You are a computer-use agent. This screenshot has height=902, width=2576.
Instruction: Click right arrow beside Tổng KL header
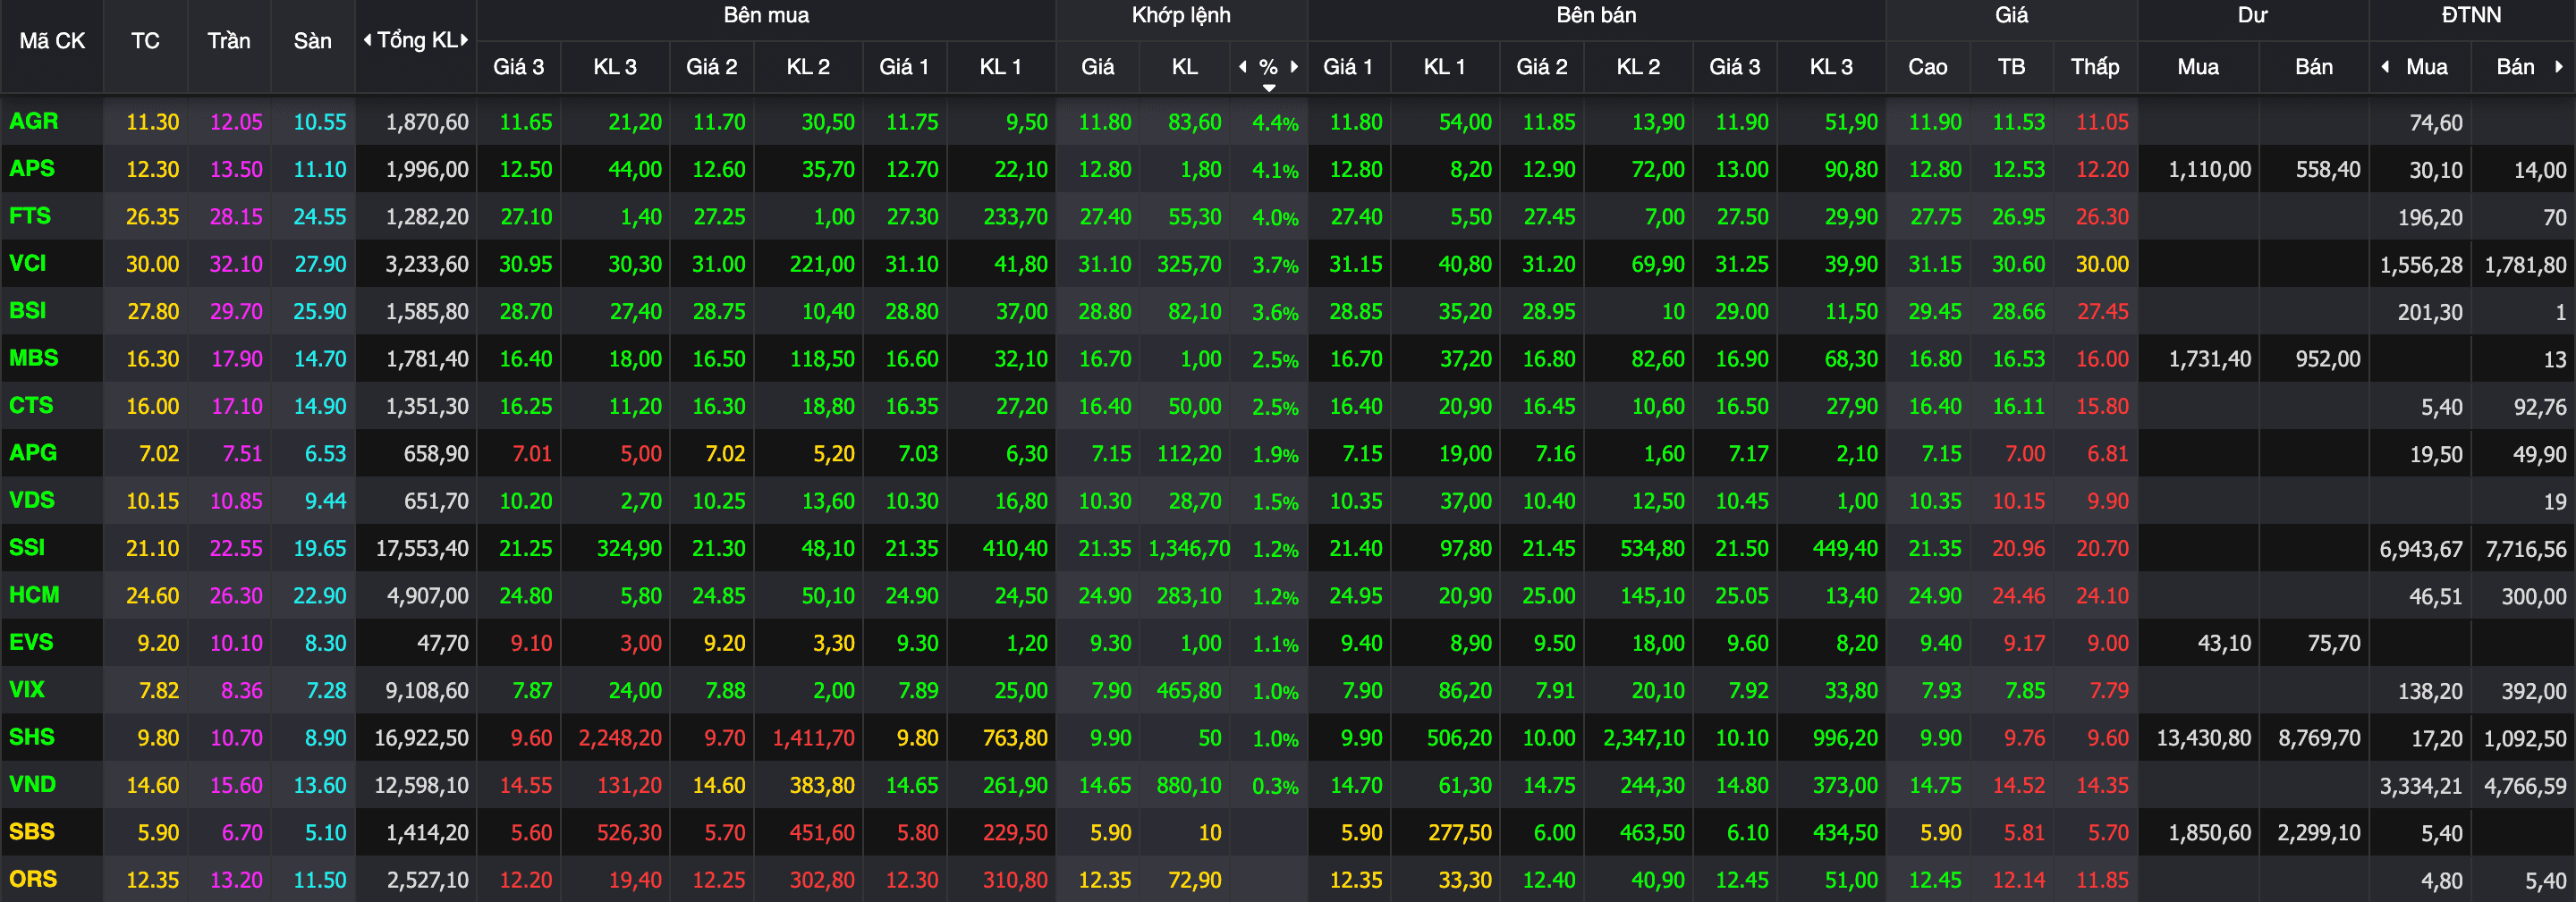465,40
